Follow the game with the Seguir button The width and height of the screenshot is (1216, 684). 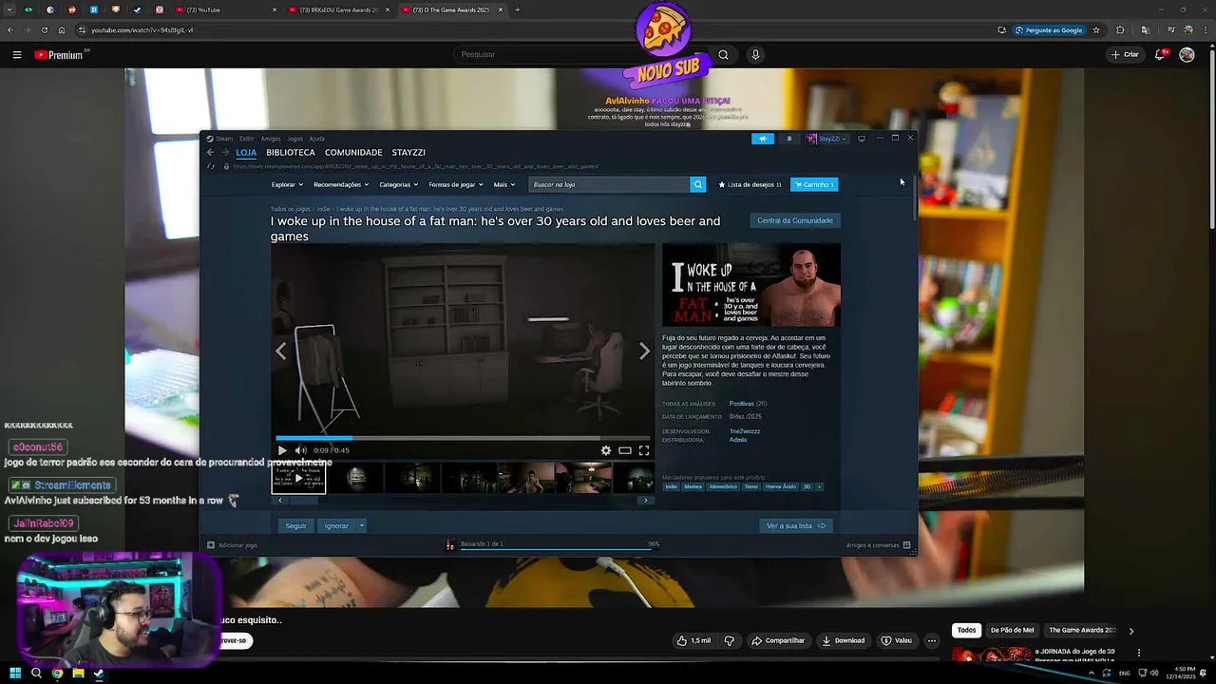click(296, 525)
